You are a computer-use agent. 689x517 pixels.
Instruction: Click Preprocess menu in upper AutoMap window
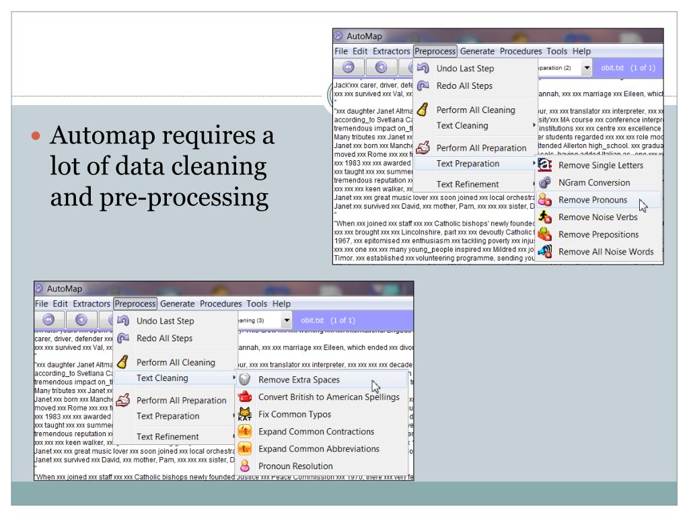tap(435, 51)
